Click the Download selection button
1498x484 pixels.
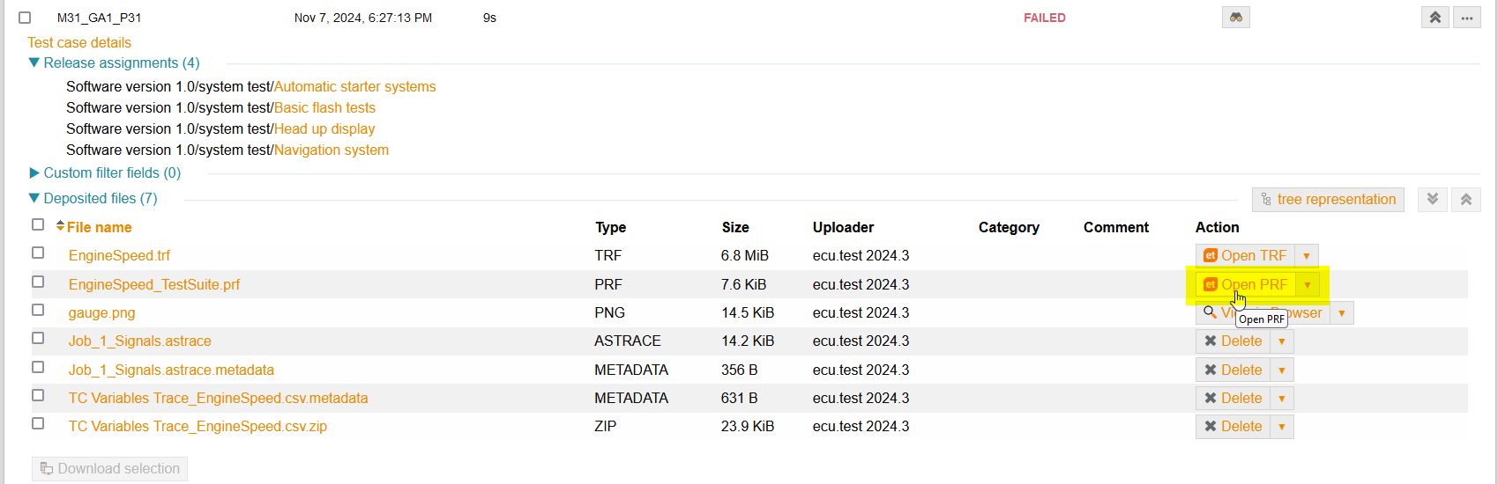[x=109, y=469]
